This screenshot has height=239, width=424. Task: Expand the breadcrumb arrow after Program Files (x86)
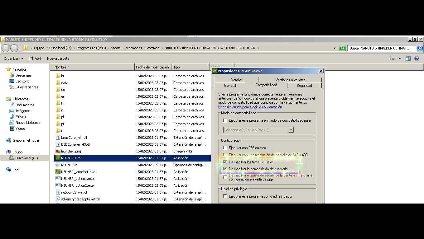point(109,48)
